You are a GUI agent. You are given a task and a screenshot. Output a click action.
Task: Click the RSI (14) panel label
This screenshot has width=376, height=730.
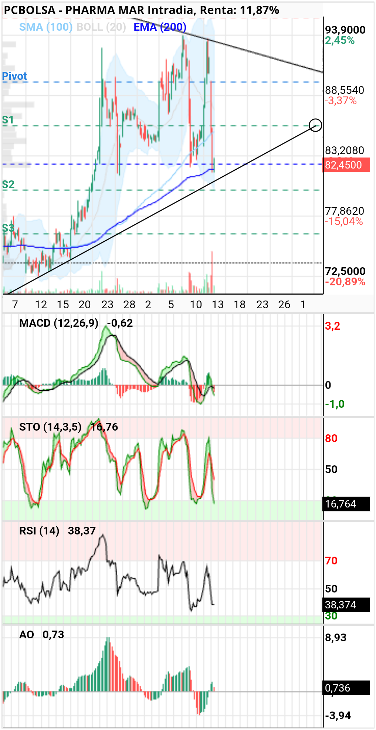tap(39, 531)
